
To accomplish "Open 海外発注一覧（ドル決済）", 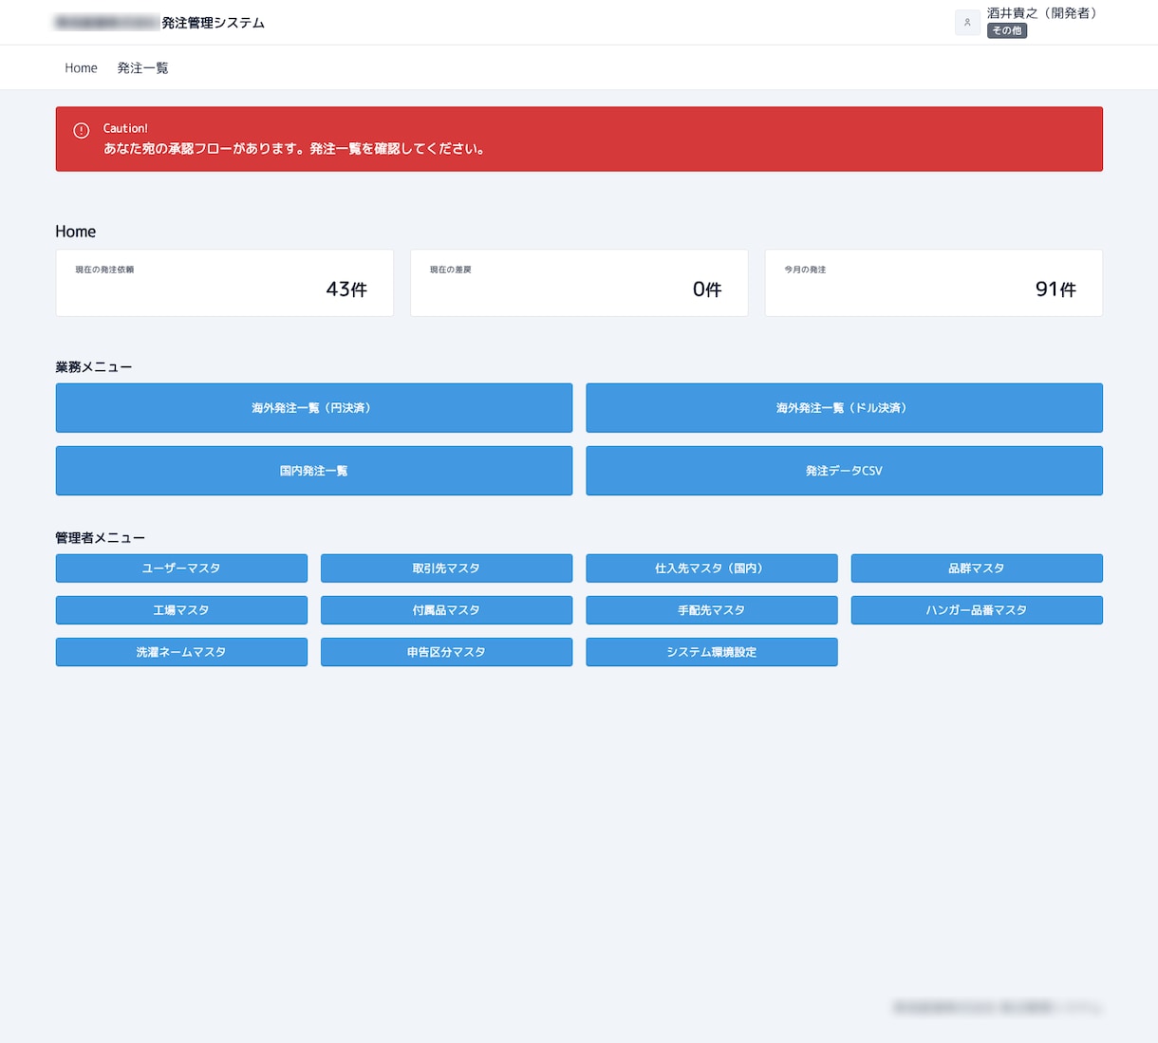I will [844, 408].
